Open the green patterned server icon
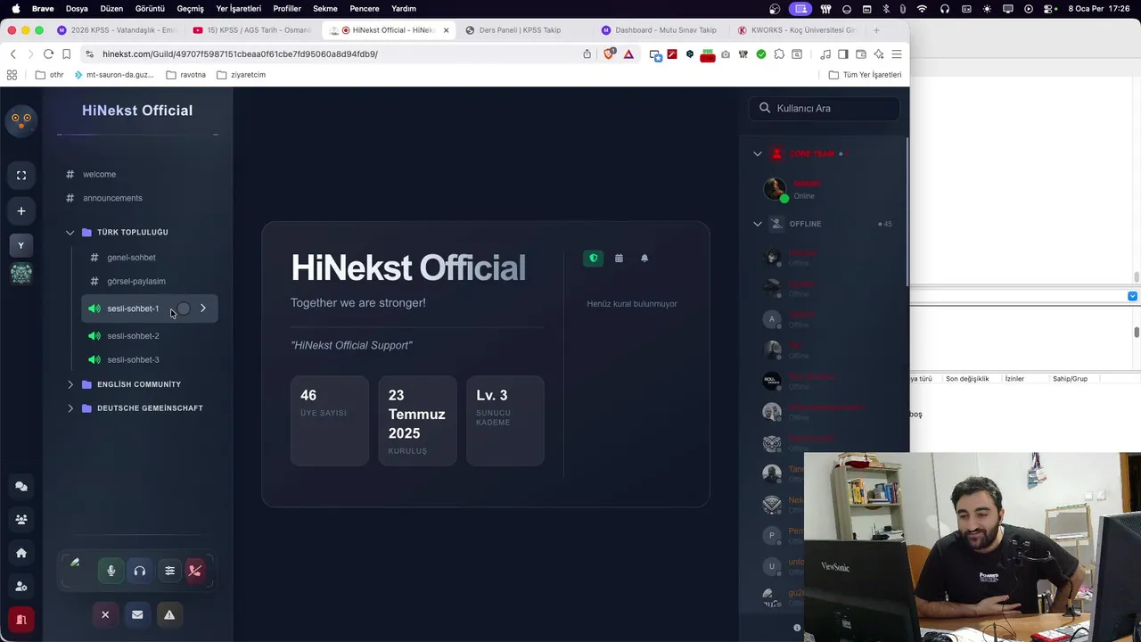 [x=21, y=274]
